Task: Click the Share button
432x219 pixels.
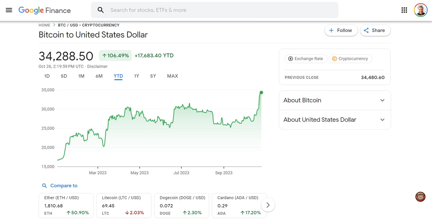Action: pos(375,30)
